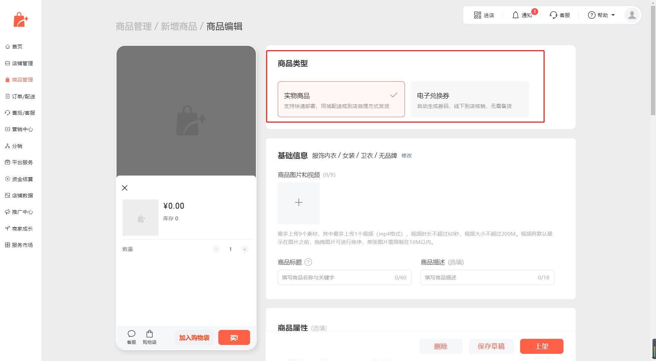
Task: Focus the 商品描述 input field
Action: 487,277
